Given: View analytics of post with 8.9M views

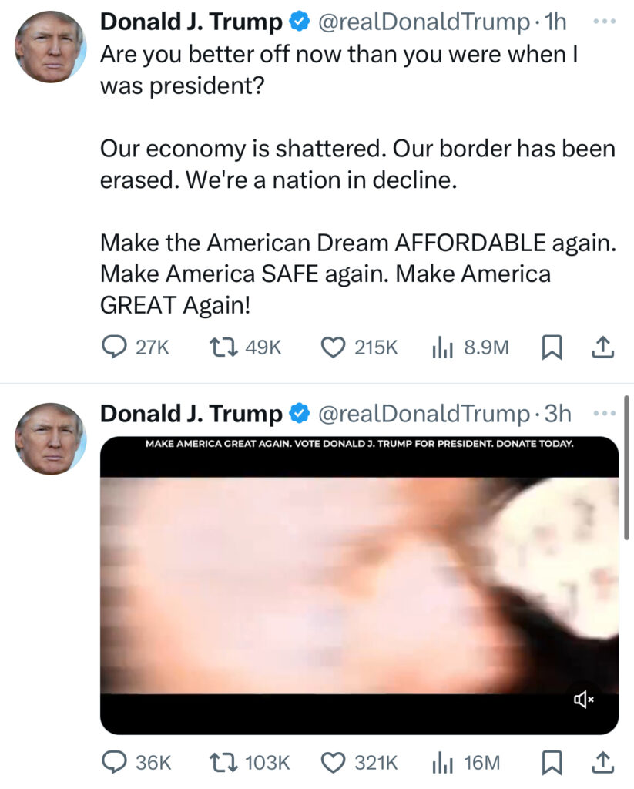Looking at the screenshot, I should pos(471,347).
